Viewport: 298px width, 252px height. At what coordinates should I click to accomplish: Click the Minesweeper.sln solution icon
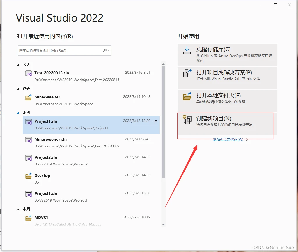(x=29, y=140)
